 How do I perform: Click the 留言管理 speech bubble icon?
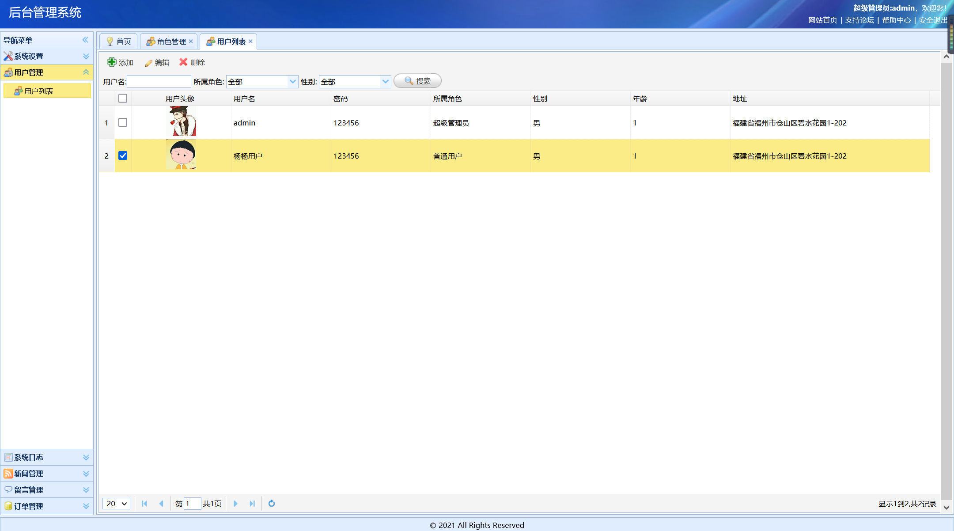8,489
